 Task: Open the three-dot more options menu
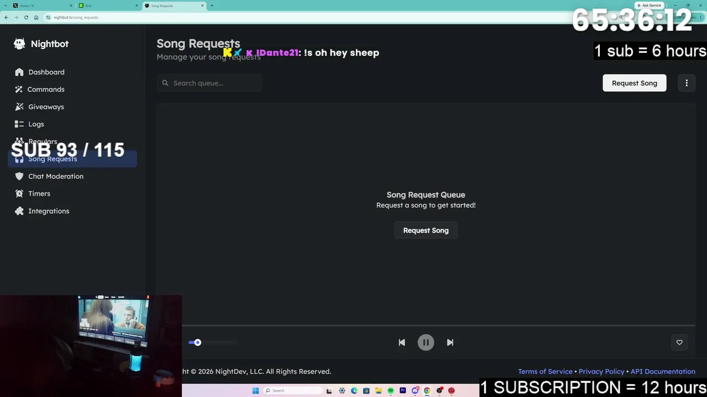tap(687, 83)
